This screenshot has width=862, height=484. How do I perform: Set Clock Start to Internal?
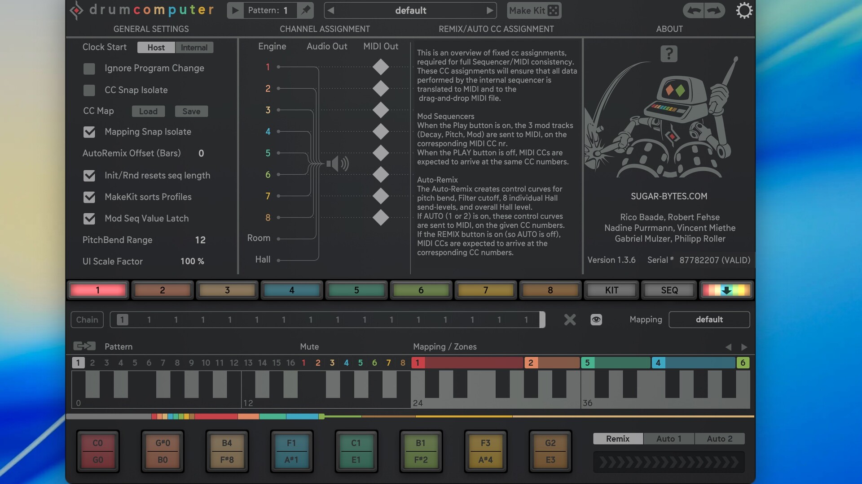194,48
